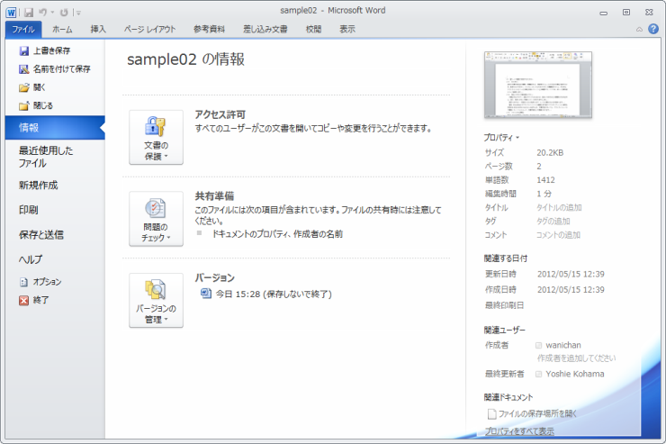Open the Undo history dropdown arrow
This screenshot has height=444, width=666.
53,13
